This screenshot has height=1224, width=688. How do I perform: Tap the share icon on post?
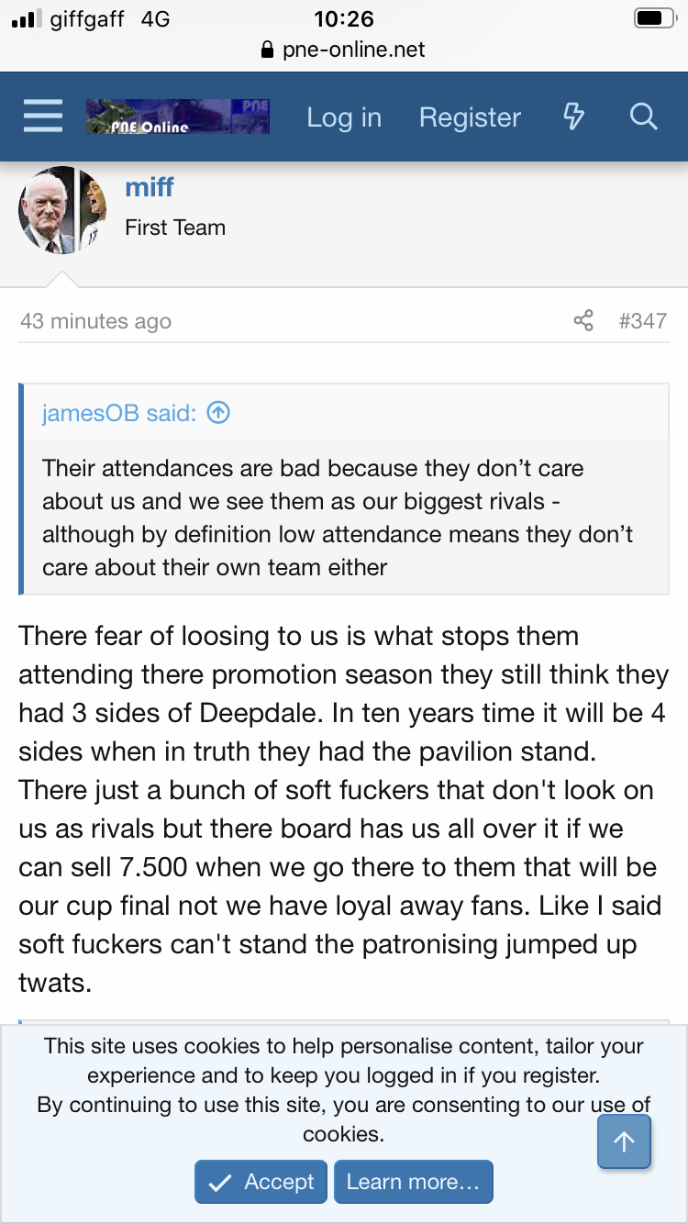(x=583, y=320)
